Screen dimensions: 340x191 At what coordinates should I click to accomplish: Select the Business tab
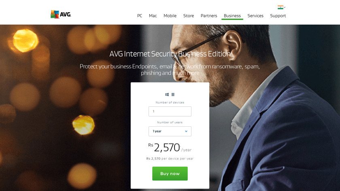[232, 16]
